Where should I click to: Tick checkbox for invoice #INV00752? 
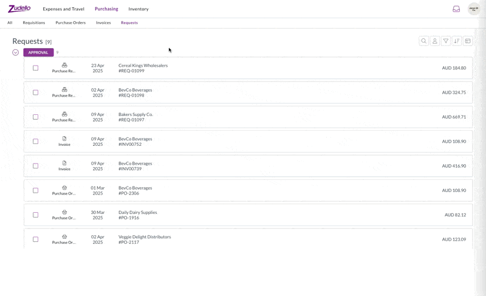(x=36, y=142)
